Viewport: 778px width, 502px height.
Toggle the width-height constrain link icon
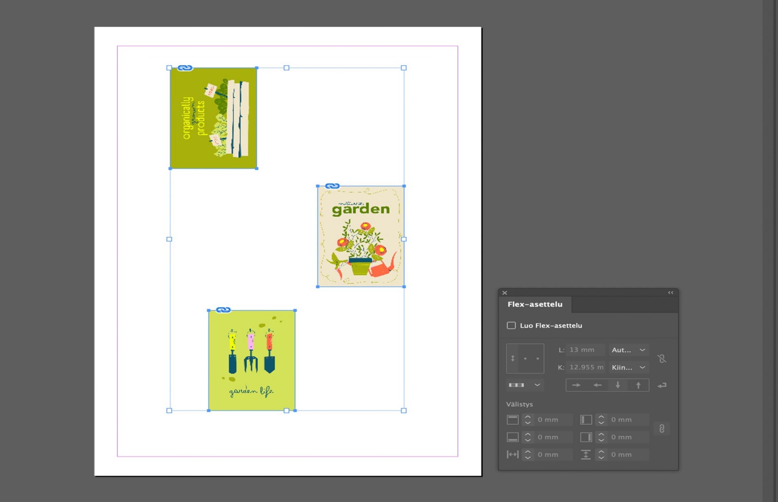(662, 359)
